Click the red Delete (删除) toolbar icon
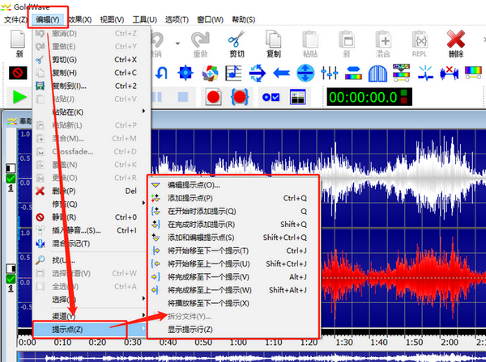This screenshot has height=362, width=486. coord(455,40)
